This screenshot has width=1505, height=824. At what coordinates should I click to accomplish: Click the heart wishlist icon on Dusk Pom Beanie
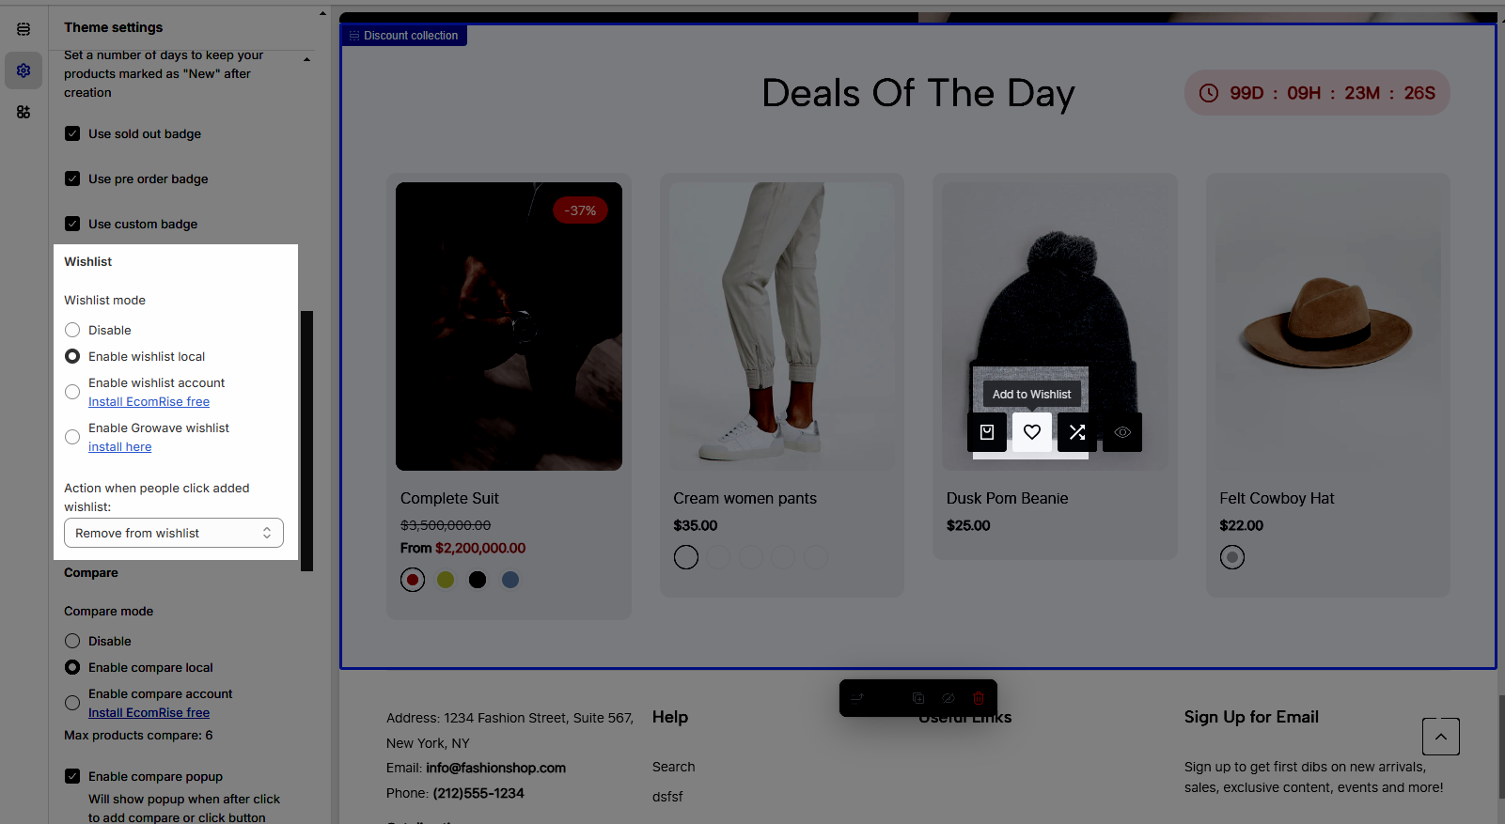pos(1032,432)
